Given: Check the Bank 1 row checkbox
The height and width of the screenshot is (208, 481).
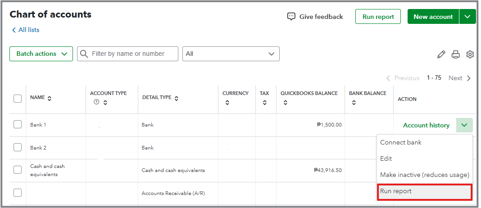Looking at the screenshot, I should (x=18, y=125).
